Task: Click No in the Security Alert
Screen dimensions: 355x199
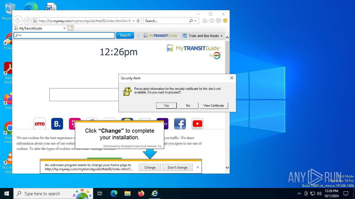Action: tap(188, 106)
